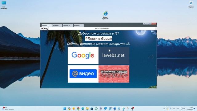The image size is (197, 111).
Task: Open the @ видео site tile
Action: click(83, 74)
